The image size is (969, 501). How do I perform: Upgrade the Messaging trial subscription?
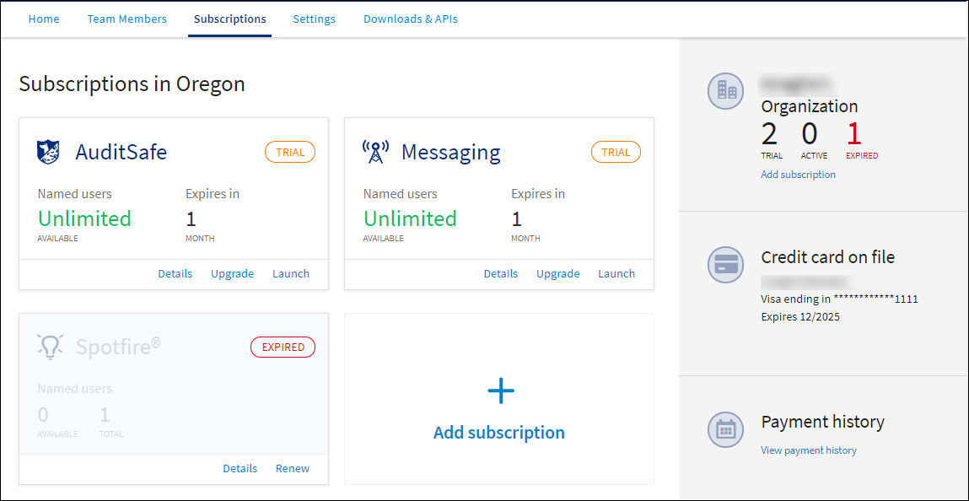pyautogui.click(x=557, y=273)
